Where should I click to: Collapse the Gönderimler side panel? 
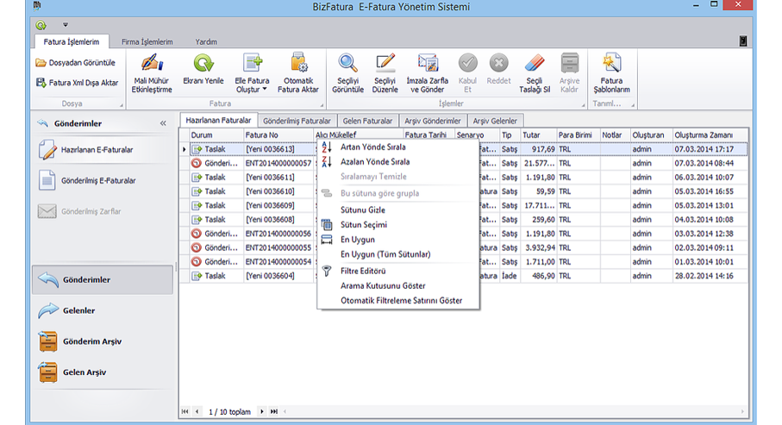click(x=163, y=124)
